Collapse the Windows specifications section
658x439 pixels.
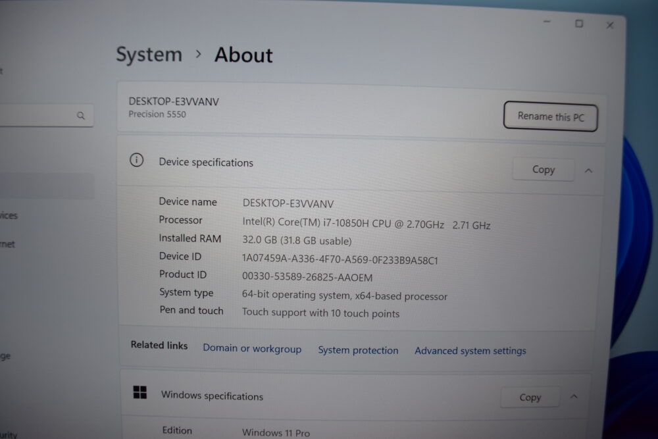tap(574, 397)
